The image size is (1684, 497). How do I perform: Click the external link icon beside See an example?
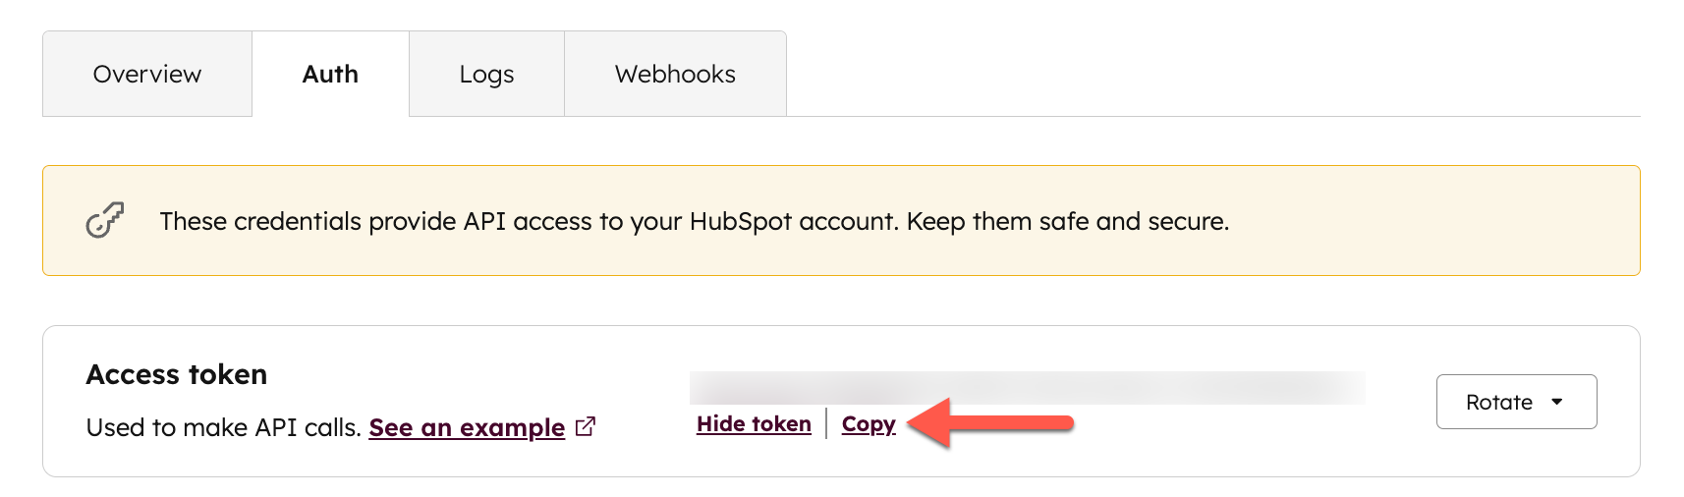586,426
